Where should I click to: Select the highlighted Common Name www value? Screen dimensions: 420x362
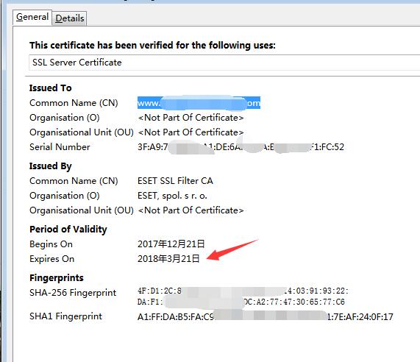199,103
